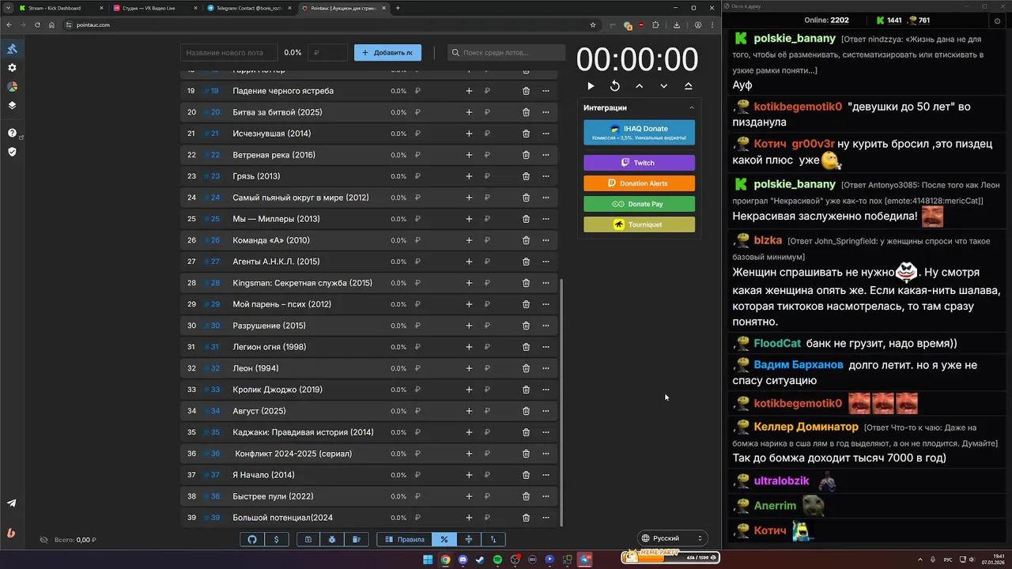Switch to Telegram Contact tab
The height and width of the screenshot is (569, 1012).
249,8
